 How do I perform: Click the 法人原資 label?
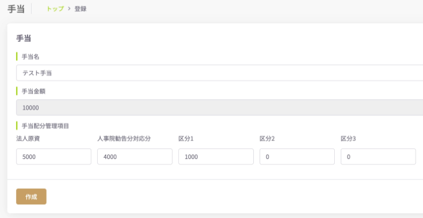point(28,139)
